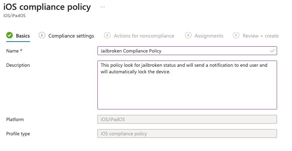Click the validation checkmark in Name field
Screen dimensions: 292x151
[272, 51]
